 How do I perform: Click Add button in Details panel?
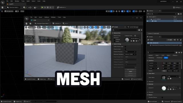click(x=170, y=40)
